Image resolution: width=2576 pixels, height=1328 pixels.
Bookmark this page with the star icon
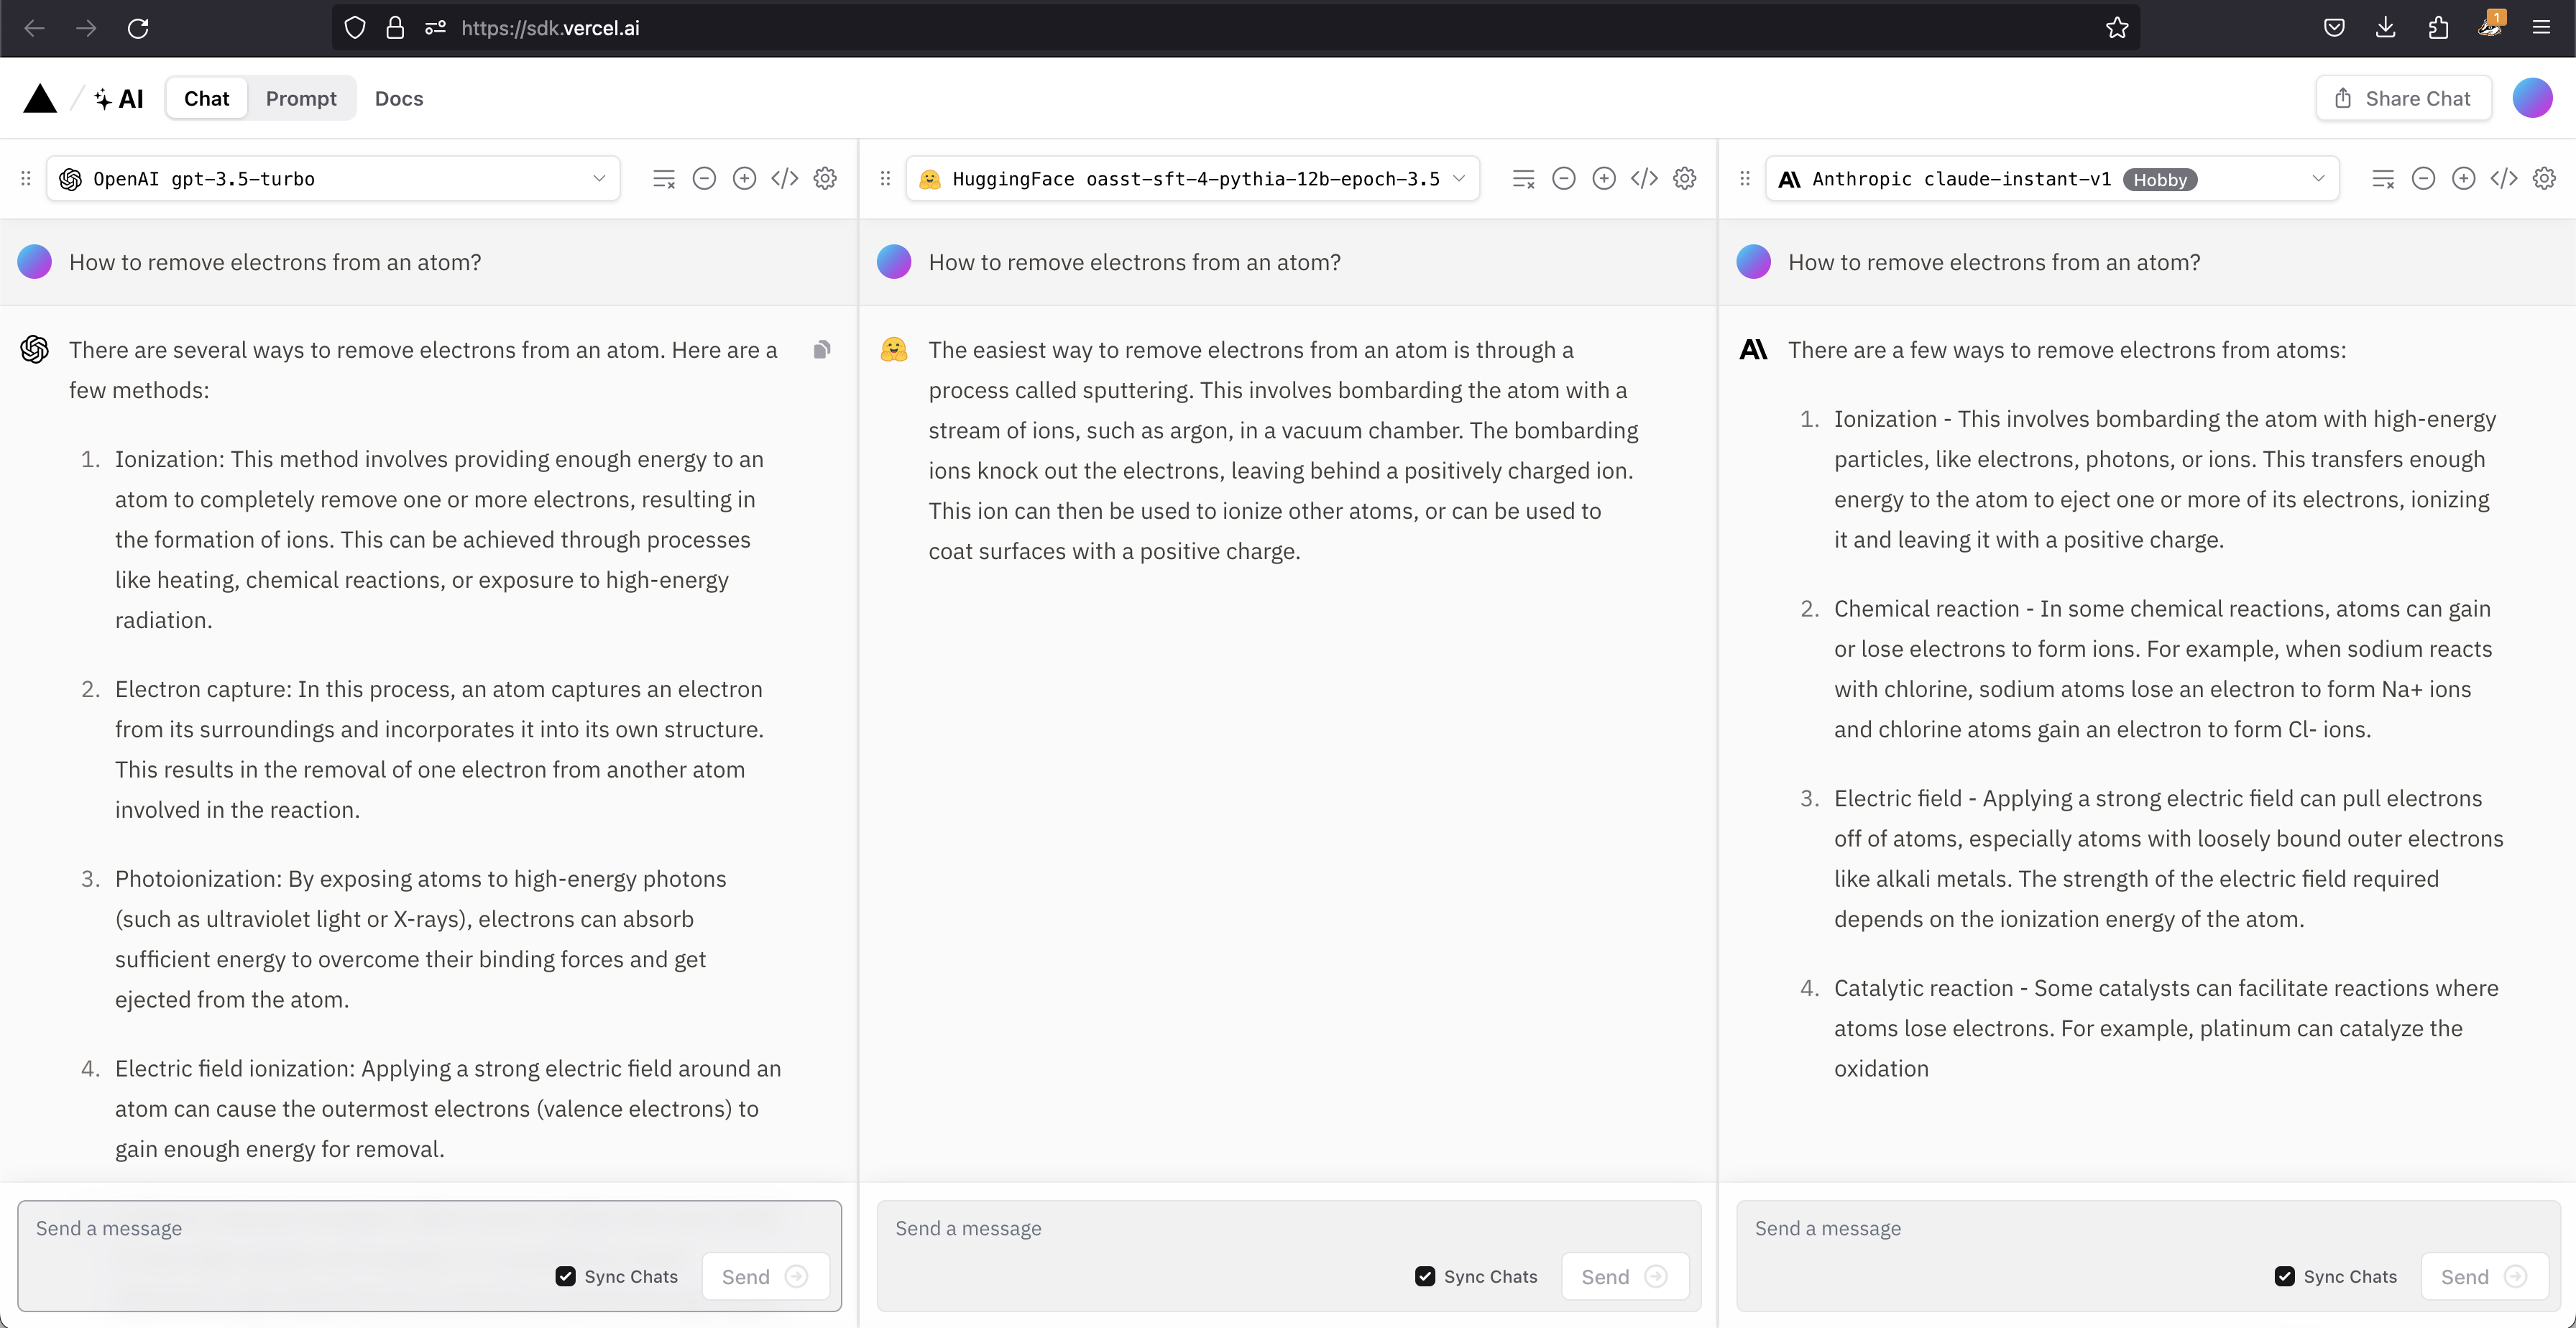[2117, 28]
